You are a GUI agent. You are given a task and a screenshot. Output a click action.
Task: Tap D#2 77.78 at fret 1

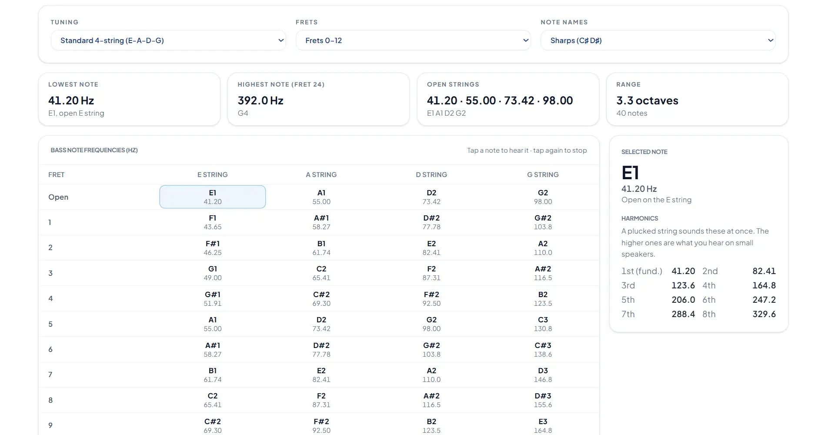(x=431, y=222)
